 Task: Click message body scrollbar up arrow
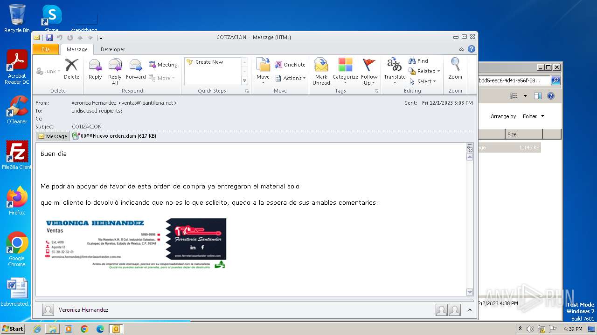[470, 157]
